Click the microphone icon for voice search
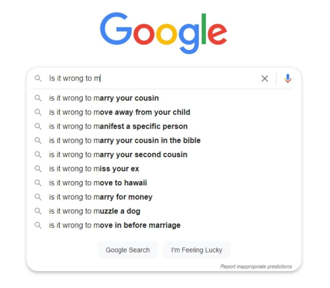Image resolution: width=330 pixels, height=288 pixels. coord(288,78)
